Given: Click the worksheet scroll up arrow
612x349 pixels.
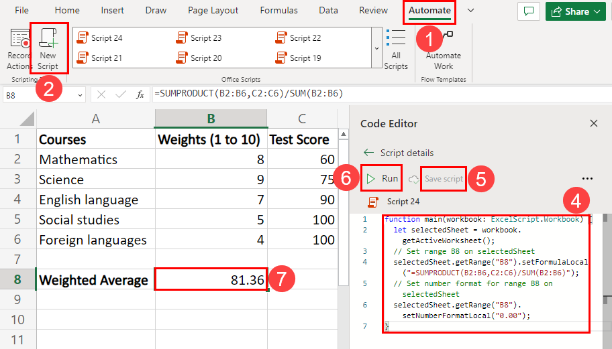Looking at the screenshot, I should click(x=344, y=135).
